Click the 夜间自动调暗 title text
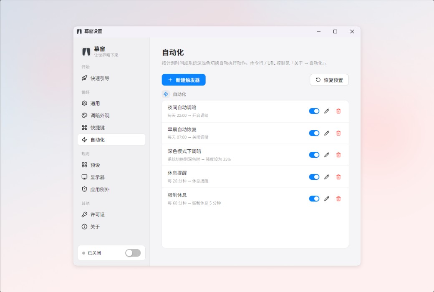Screen dimensions: 434x292 pyautogui.click(x=182, y=107)
